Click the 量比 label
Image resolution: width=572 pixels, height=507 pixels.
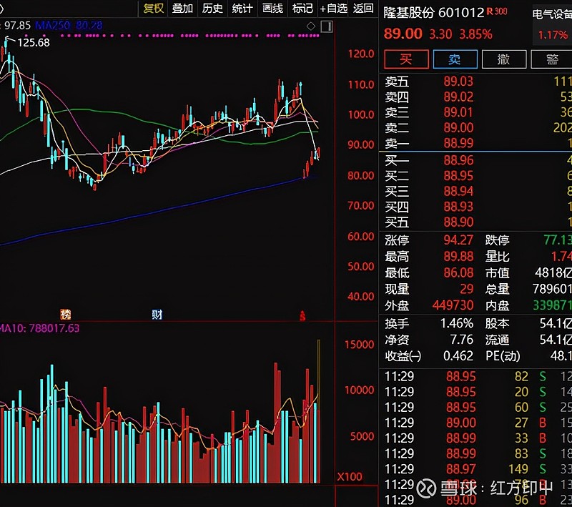(x=497, y=257)
